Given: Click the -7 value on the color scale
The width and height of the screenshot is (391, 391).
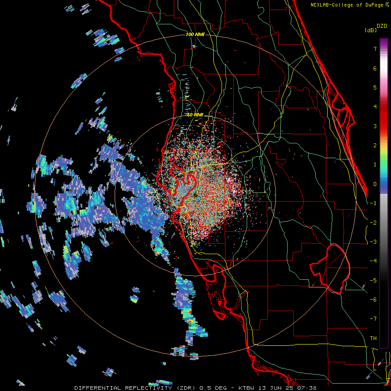Looking at the screenshot, I should [373, 319].
